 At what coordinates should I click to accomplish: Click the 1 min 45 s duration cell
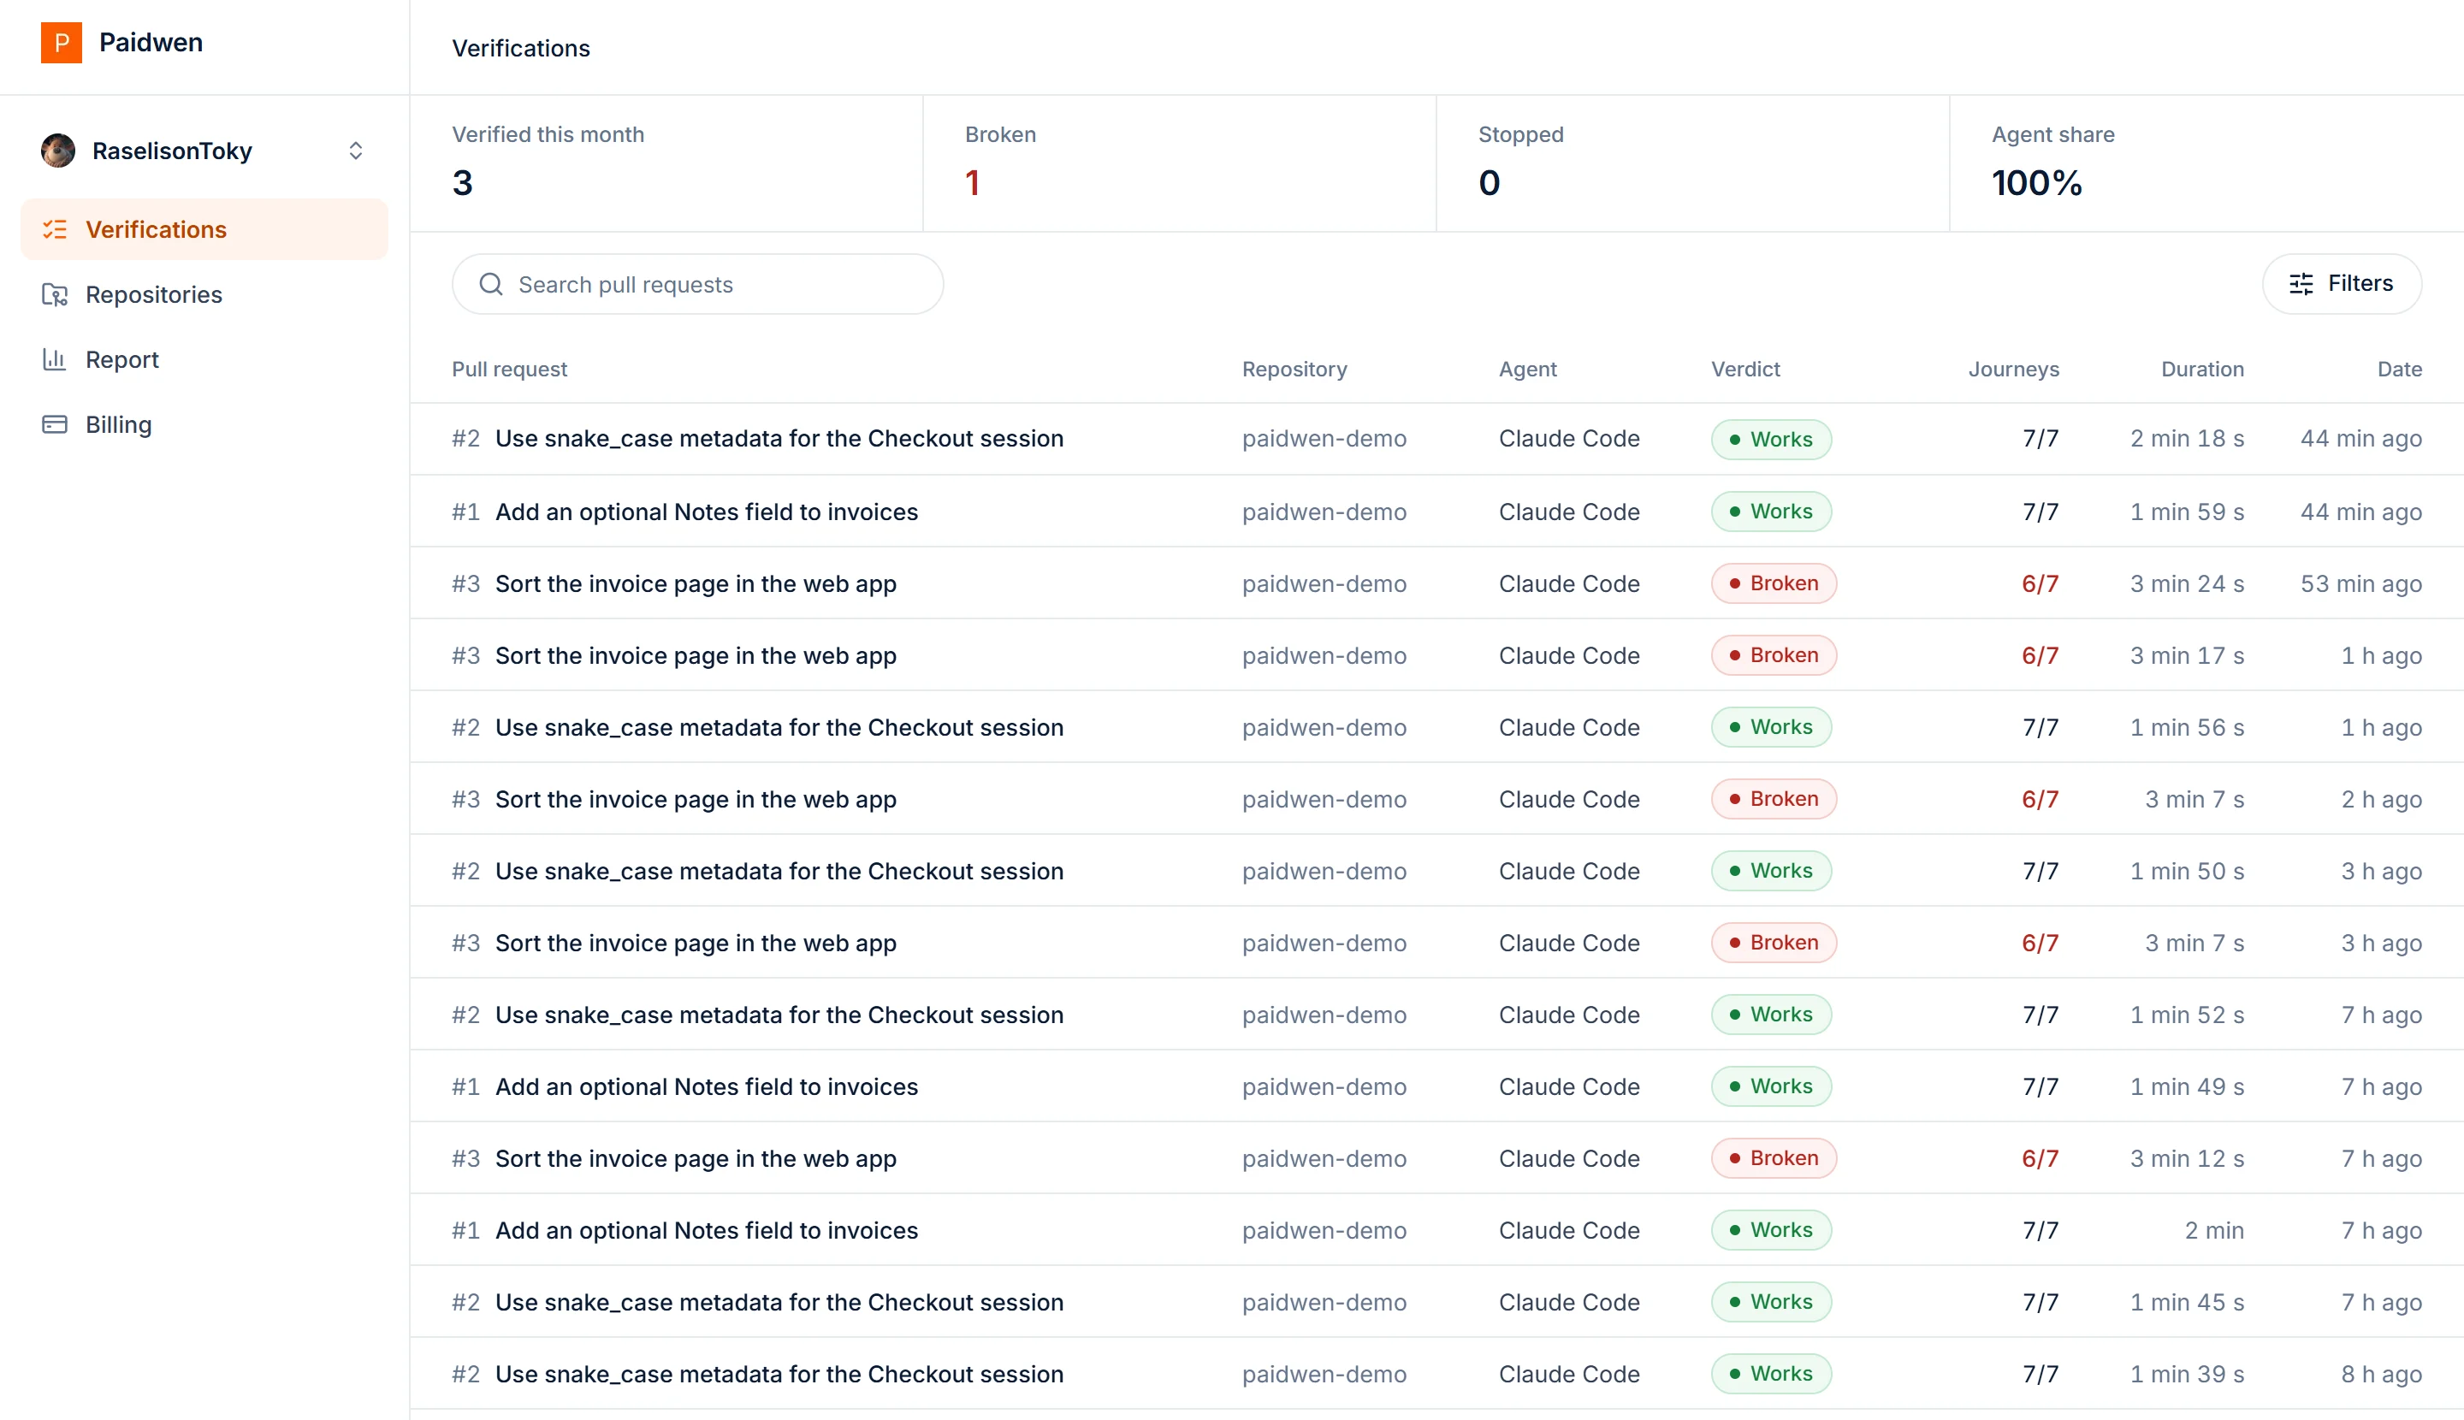(x=2187, y=1303)
